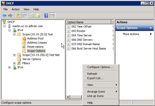The height and width of the screenshot is (106, 155).
Task: Click the Address Leases folder icon
Action: tap(24, 43)
